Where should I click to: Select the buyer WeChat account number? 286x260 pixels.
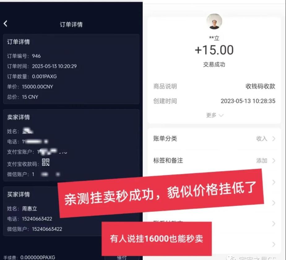point(47,229)
